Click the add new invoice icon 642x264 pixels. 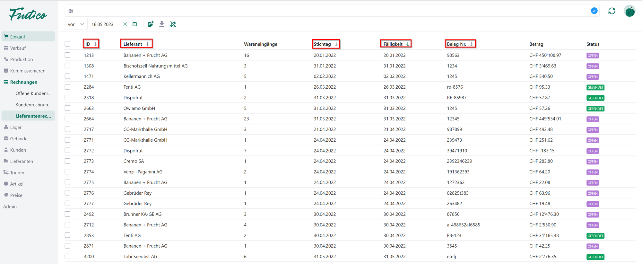point(151,24)
